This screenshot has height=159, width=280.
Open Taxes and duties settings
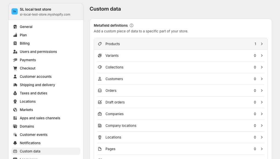coord(33,93)
